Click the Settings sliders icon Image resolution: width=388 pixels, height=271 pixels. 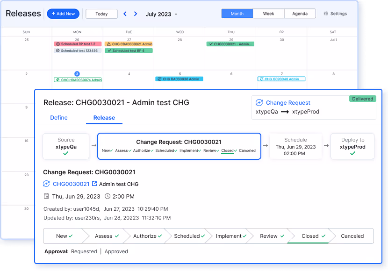326,14
